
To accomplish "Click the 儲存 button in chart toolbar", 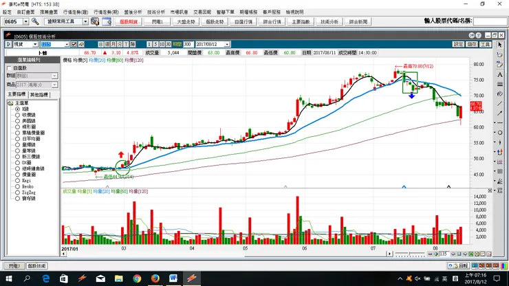I will coord(472,44).
